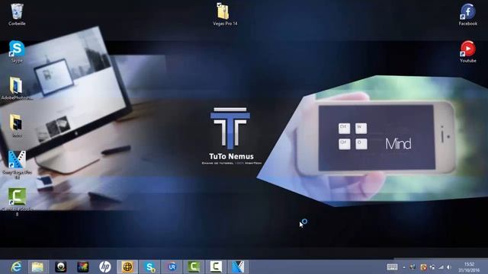Image resolution: width=488 pixels, height=274 pixels.
Task: Open the HP app in the taskbar
Action: pyautogui.click(x=105, y=267)
